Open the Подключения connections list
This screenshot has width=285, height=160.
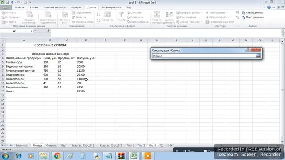click(x=81, y=13)
